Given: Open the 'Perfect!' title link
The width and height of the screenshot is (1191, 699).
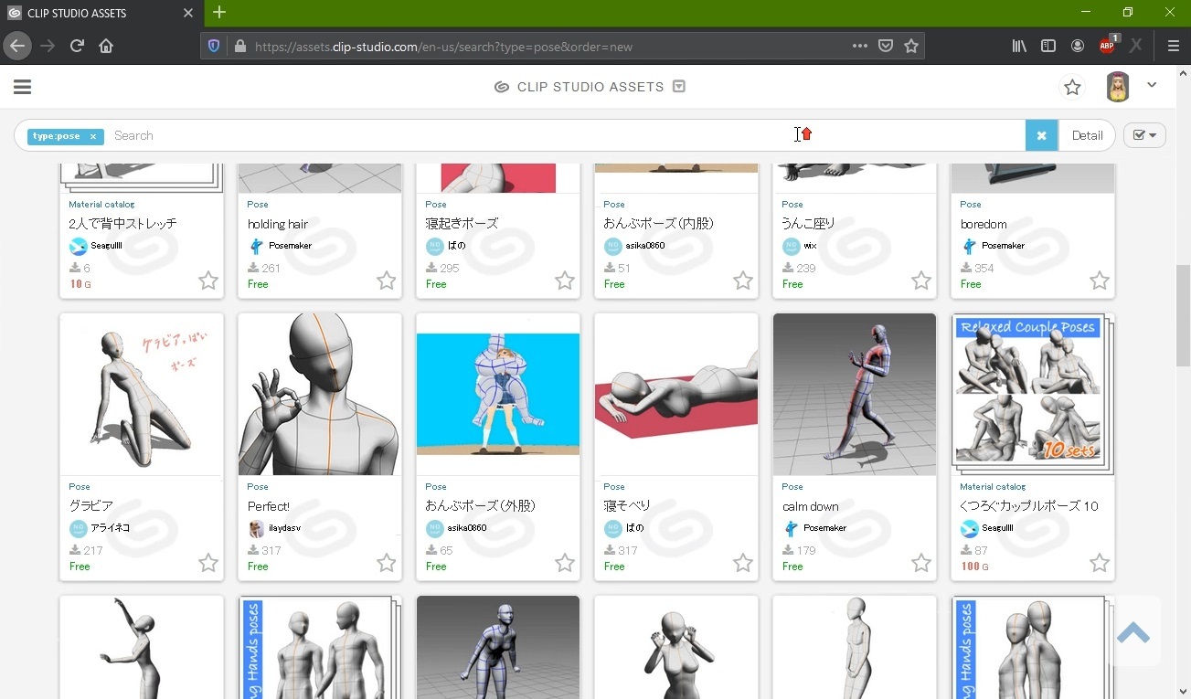Looking at the screenshot, I should coord(269,506).
